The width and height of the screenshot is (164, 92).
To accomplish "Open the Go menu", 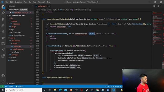I will (x=30, y=2).
